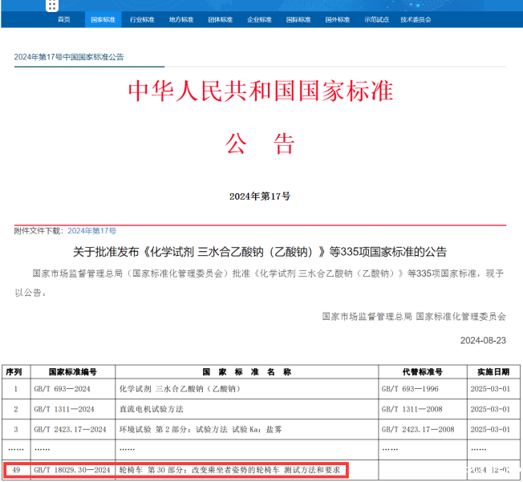The image size is (523, 482).
Task: Open the 国家标准 navigation tab
Action: pyautogui.click(x=103, y=18)
